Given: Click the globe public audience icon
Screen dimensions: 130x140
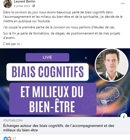Looking at the screenshot, I should pyautogui.click(x=34, y=6).
